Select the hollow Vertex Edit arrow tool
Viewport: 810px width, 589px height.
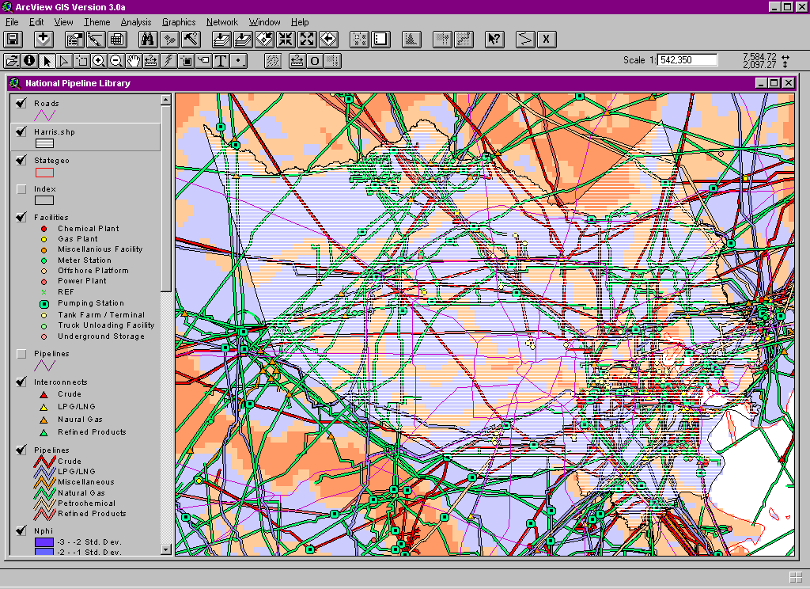[x=64, y=61]
